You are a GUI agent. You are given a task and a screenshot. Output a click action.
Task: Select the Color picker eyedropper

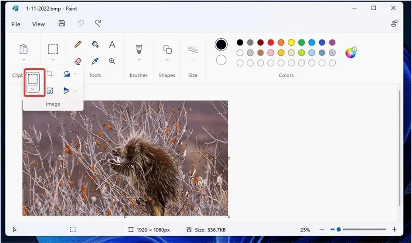[95, 61]
